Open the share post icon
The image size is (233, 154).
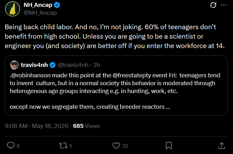(x=222, y=146)
